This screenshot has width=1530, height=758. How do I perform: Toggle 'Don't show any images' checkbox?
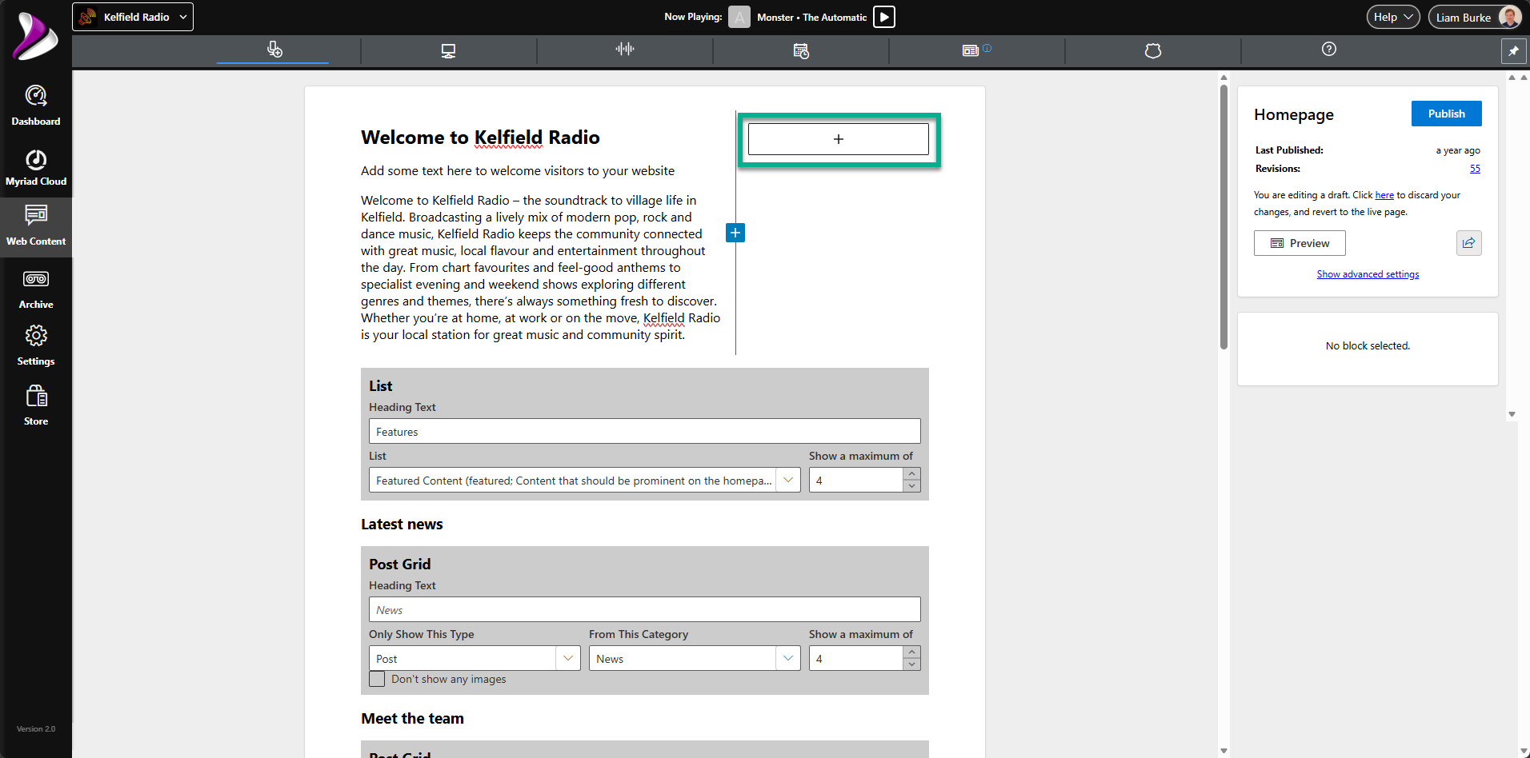[377, 679]
